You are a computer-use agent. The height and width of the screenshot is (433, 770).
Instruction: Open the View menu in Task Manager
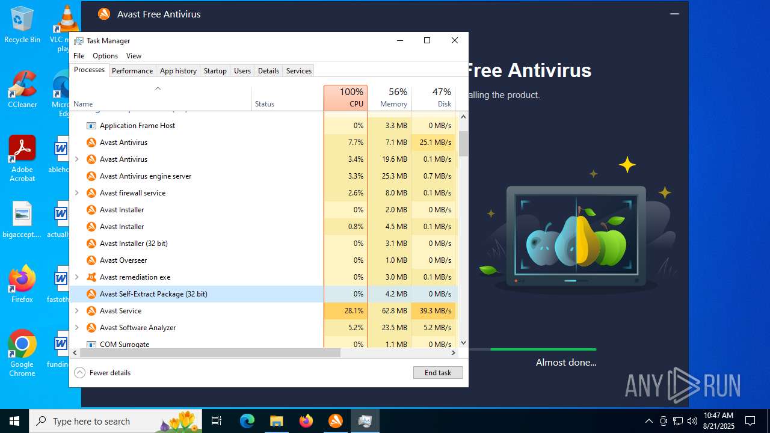(134, 56)
